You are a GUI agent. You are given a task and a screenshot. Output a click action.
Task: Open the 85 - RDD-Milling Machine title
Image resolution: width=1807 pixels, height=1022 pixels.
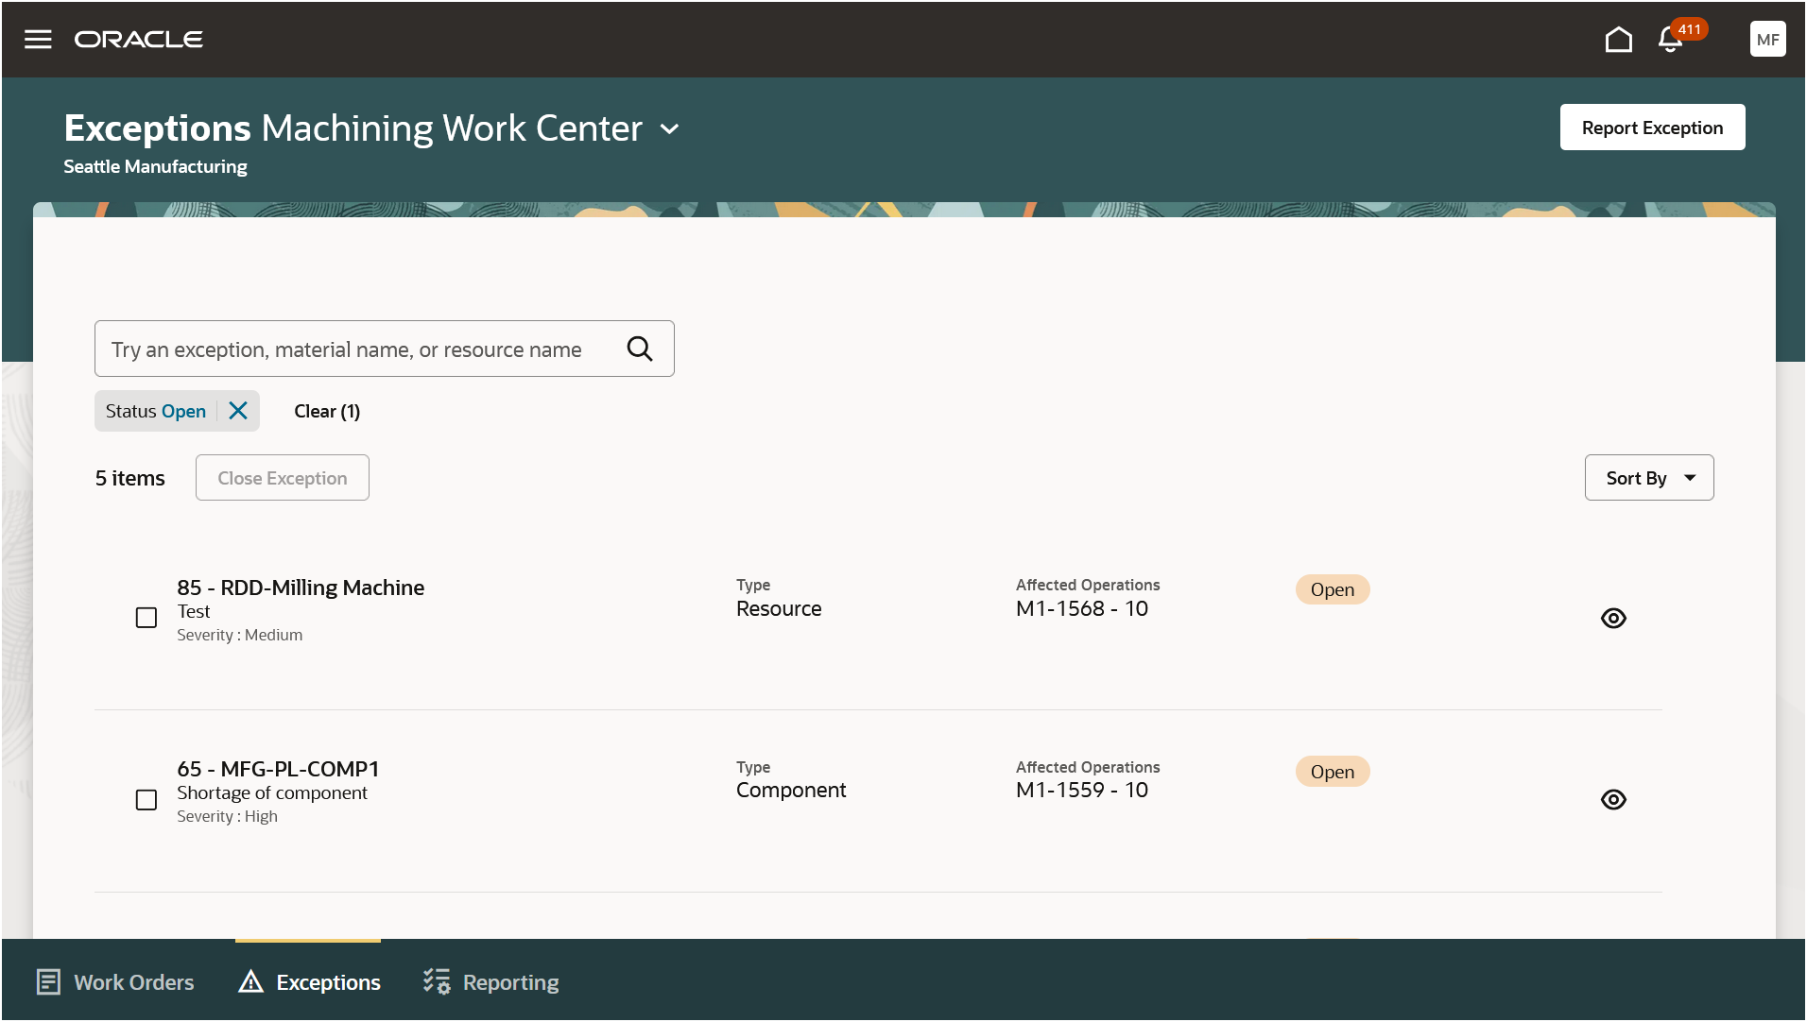301,588
